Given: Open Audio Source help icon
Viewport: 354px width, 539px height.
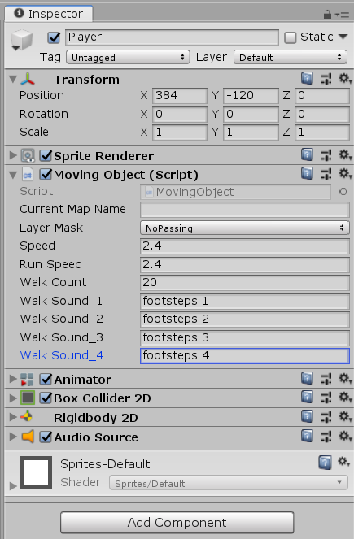Looking at the screenshot, I should point(307,437).
